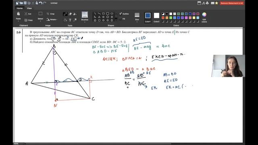Click the Paste icon
This screenshot has height=145, width=258.
(18, 14)
